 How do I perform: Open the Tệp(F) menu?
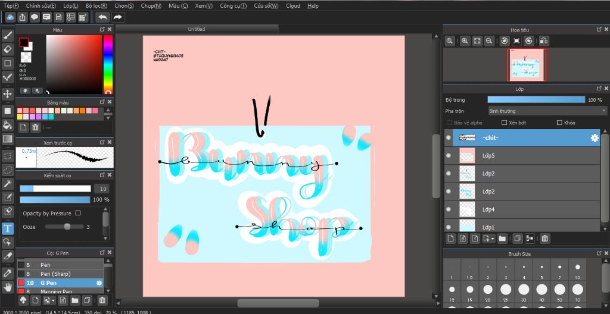11,6
